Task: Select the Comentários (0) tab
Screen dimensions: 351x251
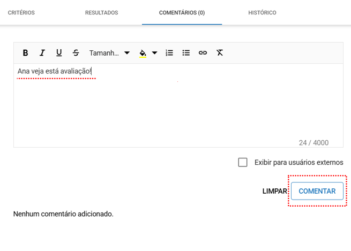Action: point(182,13)
